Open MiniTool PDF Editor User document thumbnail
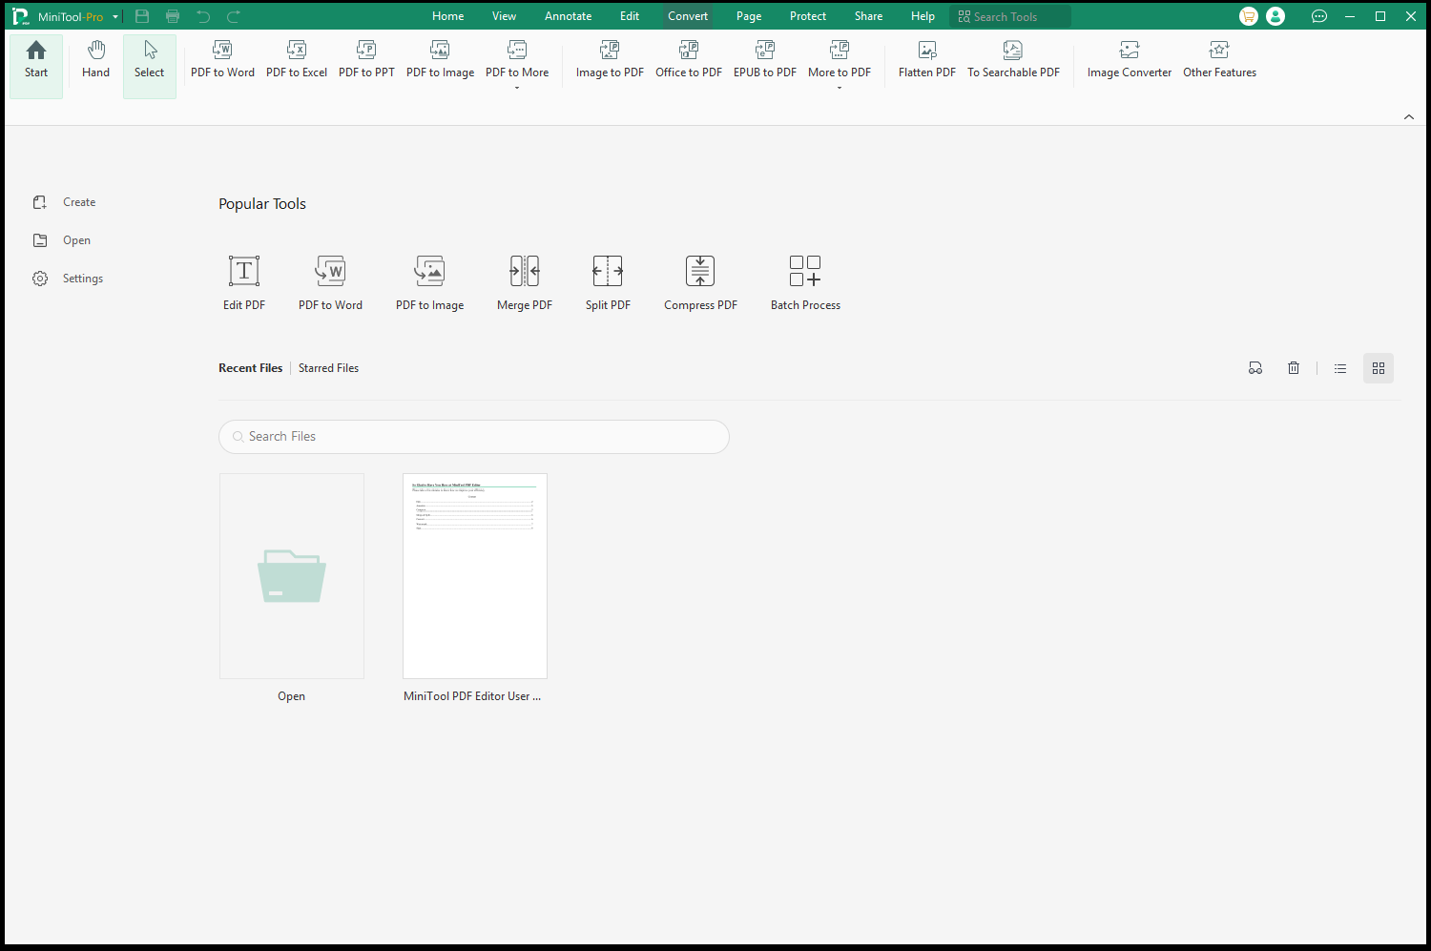The width and height of the screenshot is (1431, 951). point(475,576)
